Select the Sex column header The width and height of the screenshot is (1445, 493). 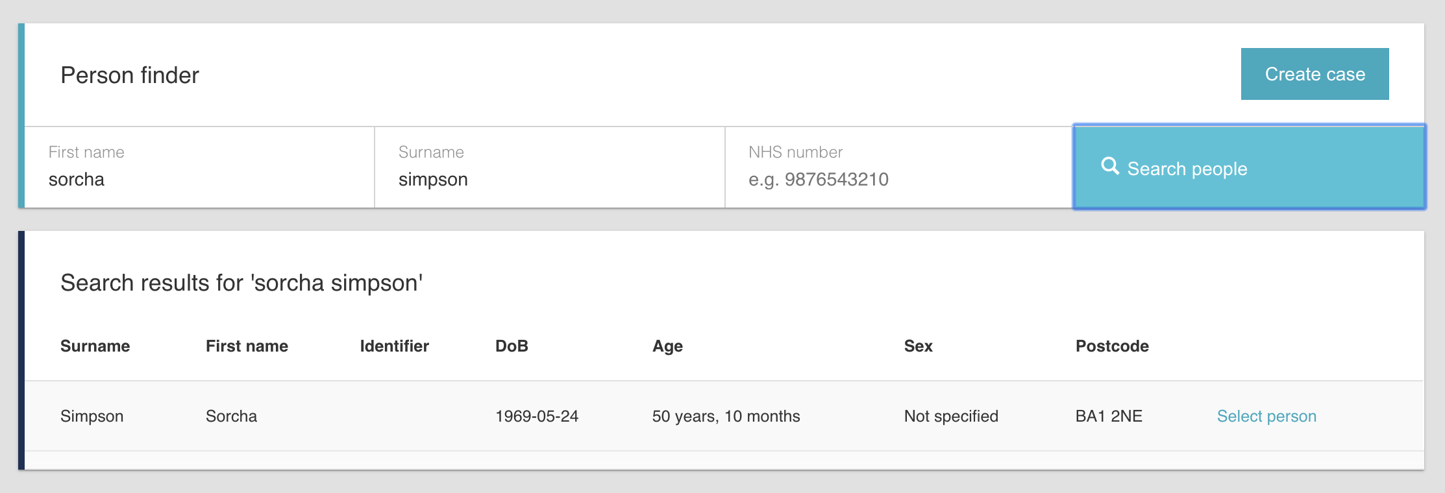point(918,346)
